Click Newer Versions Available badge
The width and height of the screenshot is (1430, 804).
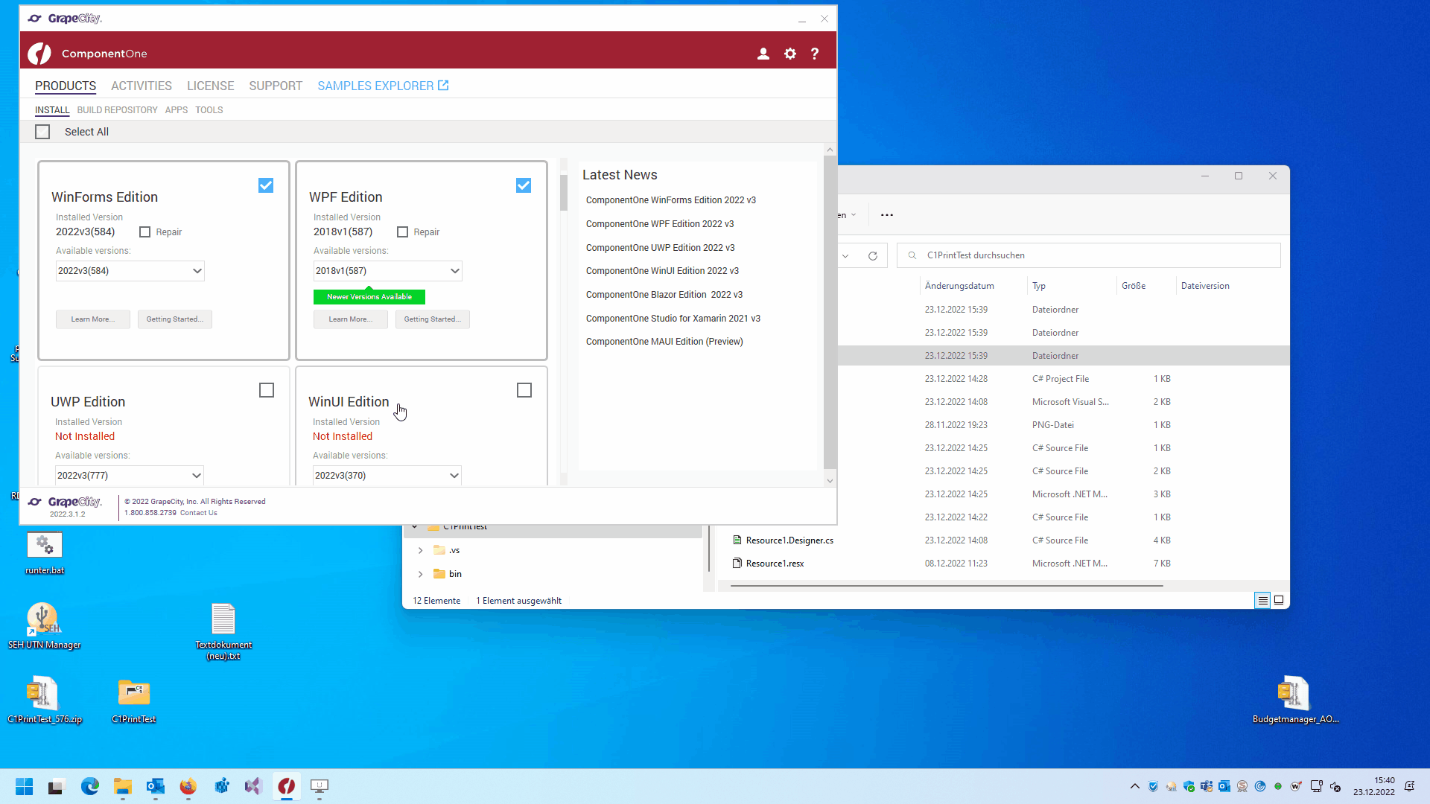369,297
